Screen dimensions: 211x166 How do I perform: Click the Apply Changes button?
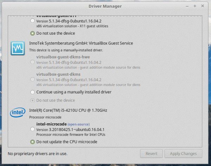click(x=183, y=154)
